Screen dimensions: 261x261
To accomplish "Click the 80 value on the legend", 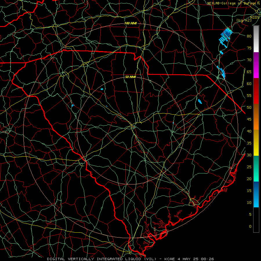I will click(249, 36).
